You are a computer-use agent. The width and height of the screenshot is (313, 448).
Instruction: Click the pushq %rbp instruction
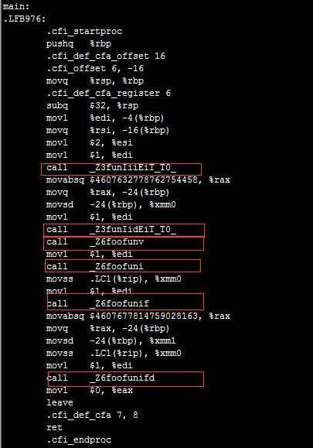point(79,43)
